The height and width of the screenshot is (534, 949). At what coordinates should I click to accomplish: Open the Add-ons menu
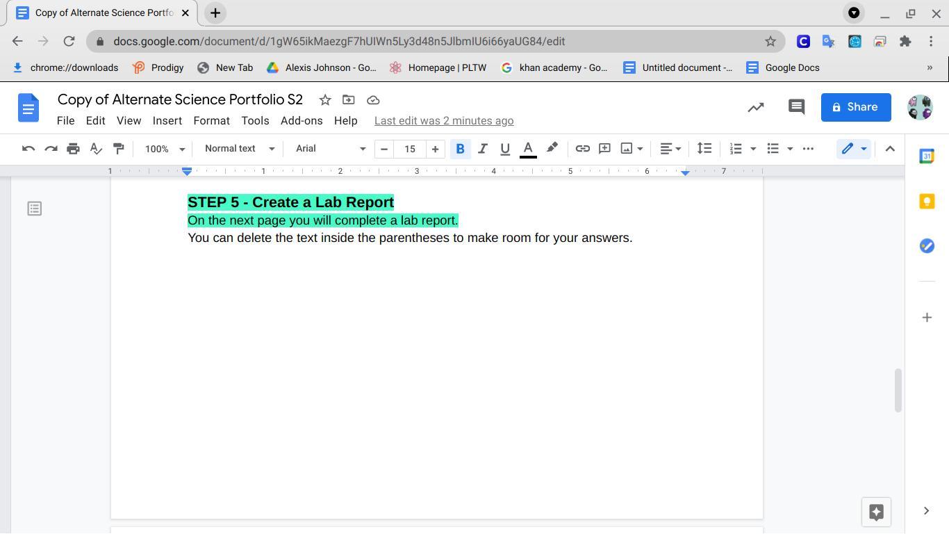pos(302,120)
